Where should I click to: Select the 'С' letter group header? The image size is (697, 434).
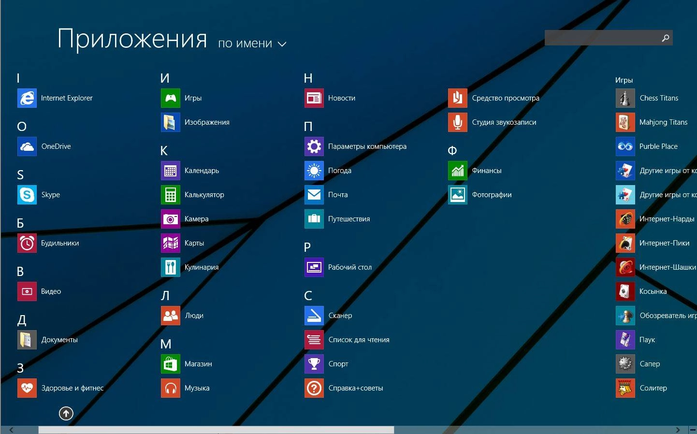308,296
